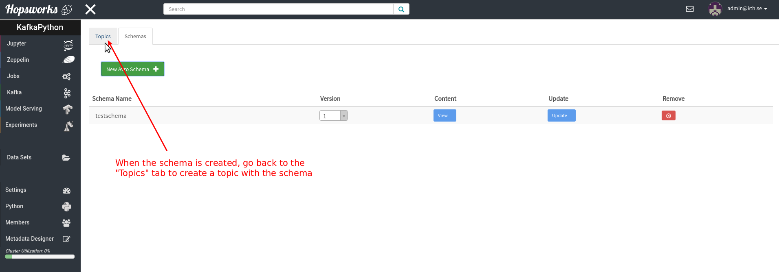Select the Schemas tab
This screenshot has width=779, height=272.
pos(135,37)
